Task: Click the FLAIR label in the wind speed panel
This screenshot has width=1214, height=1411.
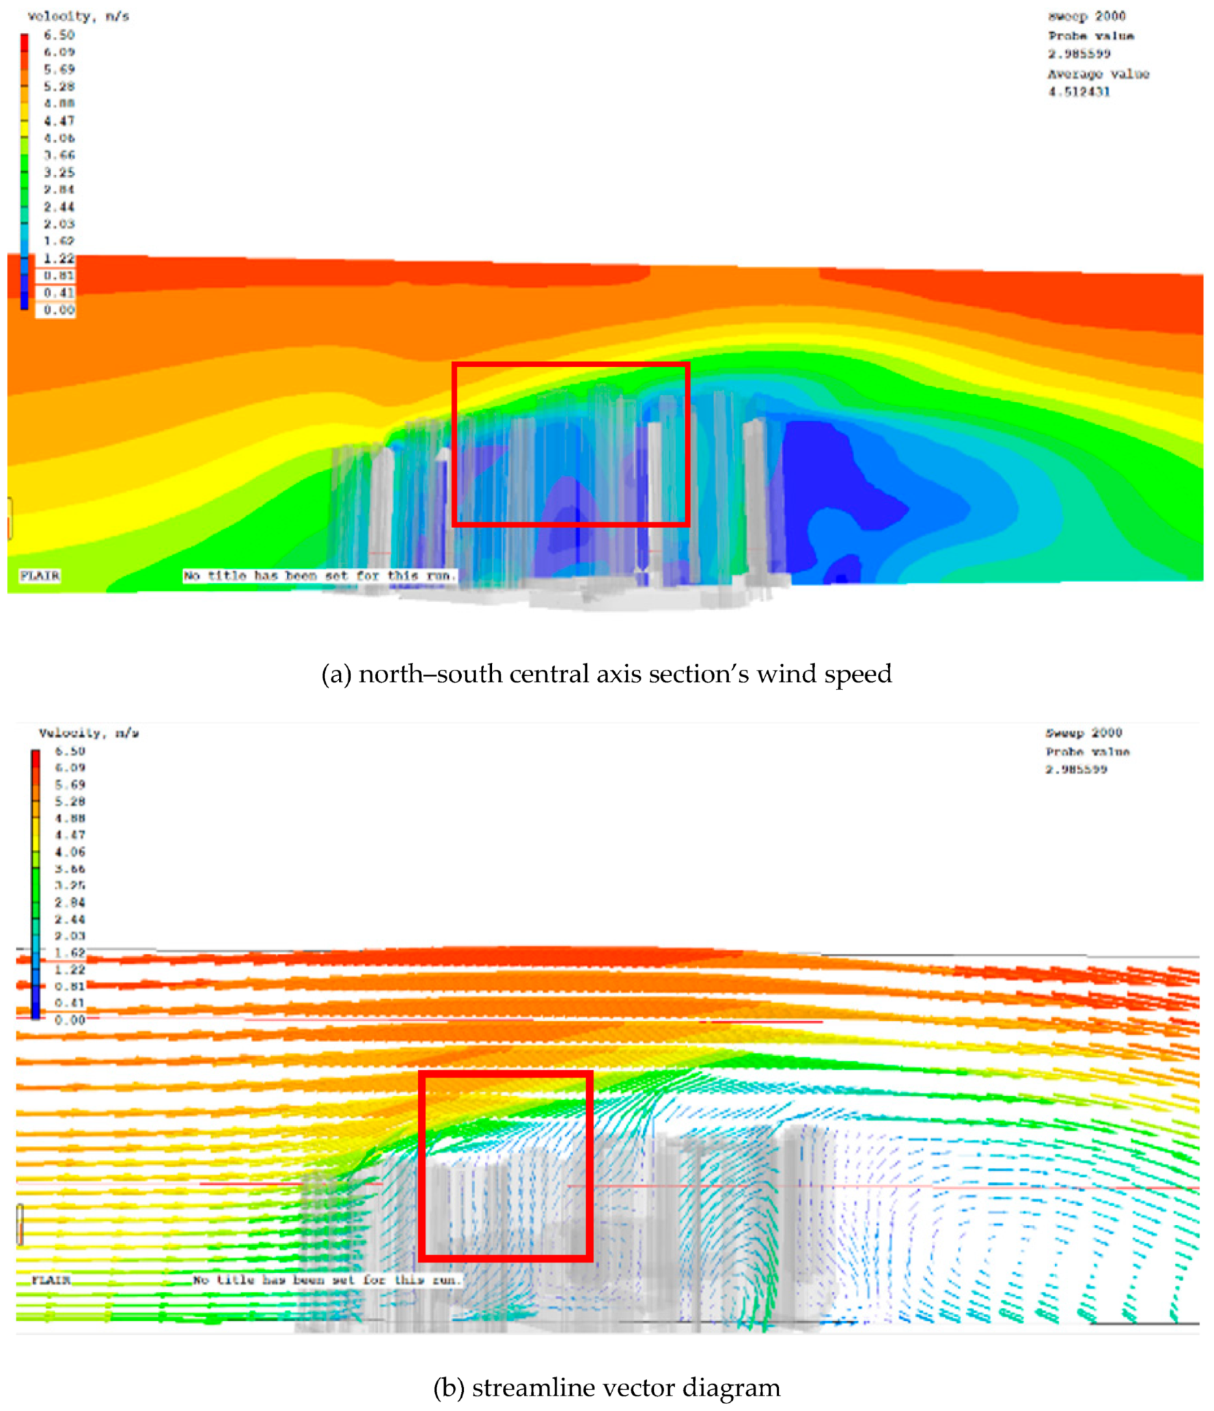Action: coord(40,575)
